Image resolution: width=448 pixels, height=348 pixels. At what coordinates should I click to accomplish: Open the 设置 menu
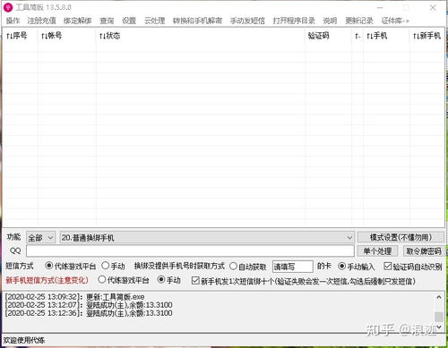click(x=129, y=21)
